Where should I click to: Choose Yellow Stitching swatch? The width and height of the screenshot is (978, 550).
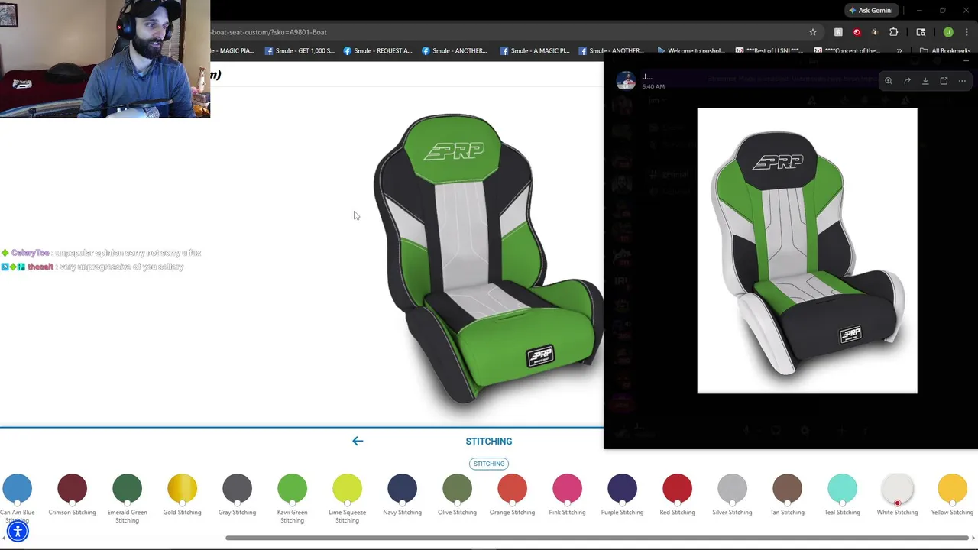click(952, 489)
